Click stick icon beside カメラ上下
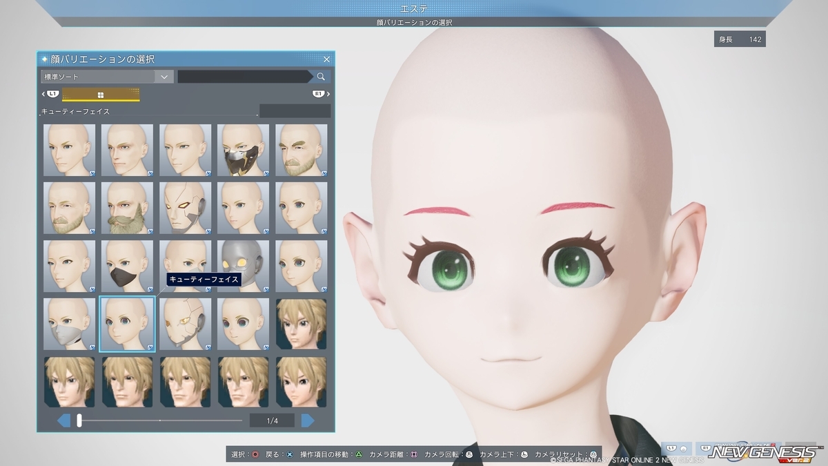This screenshot has height=466, width=828. pos(524,454)
